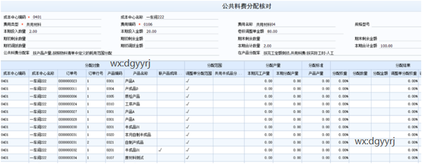Click the 产品编码 column header
Image resolution: width=422 pixels, height=164 pixels.
115,73
